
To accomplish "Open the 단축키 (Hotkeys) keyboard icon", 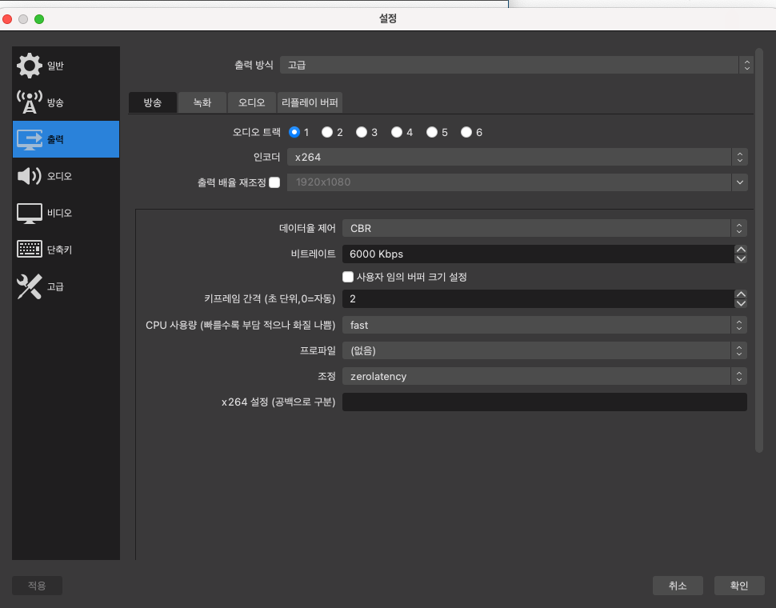I will coord(30,250).
